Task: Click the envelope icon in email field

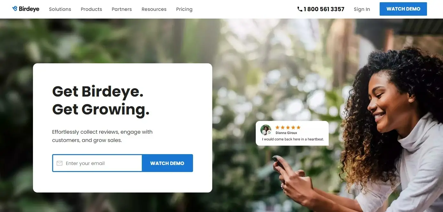Action: tap(59, 163)
